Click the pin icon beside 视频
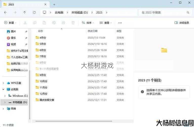 tap(26, 44)
